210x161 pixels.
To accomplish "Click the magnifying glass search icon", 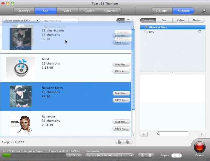I will click(x=159, y=134).
